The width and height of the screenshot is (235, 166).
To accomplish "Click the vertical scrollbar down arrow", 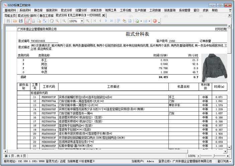I will click(x=229, y=148).
